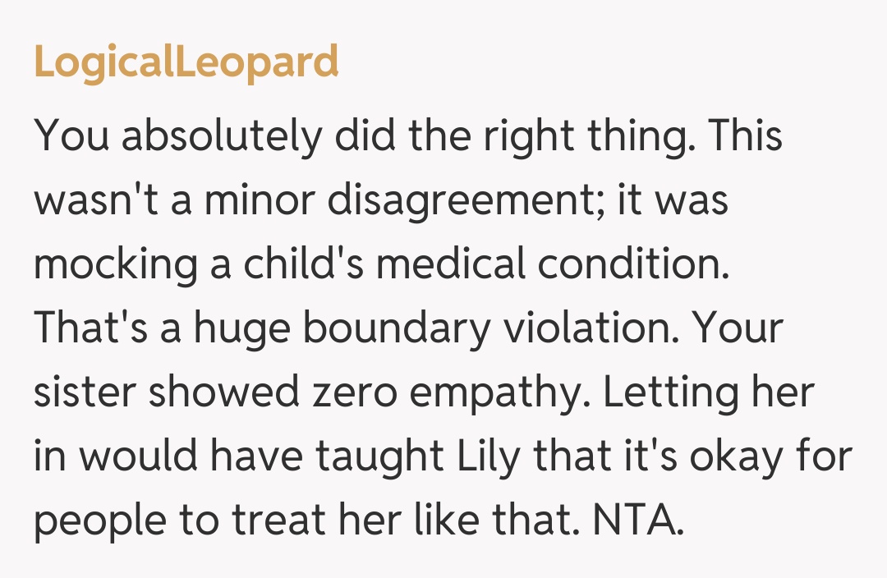Click the phrase "mocking a child's medical condition"

click(381, 265)
